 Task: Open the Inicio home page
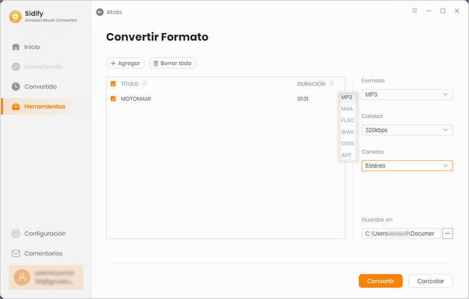coord(32,47)
